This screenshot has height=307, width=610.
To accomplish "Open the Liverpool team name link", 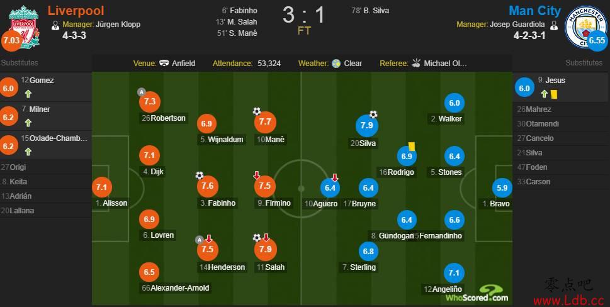I will pyautogui.click(x=76, y=11).
